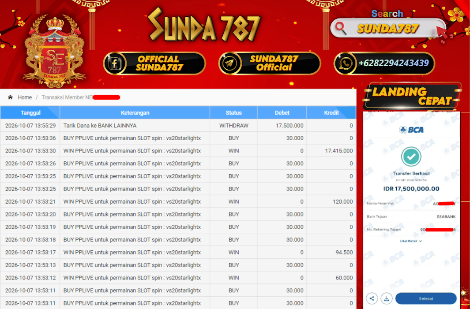Click the Bank Tujuan label on receipt
The width and height of the screenshot is (470, 309).
377,216
